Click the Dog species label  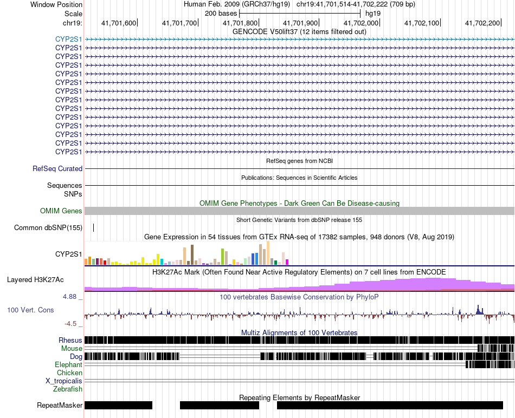coord(76,357)
